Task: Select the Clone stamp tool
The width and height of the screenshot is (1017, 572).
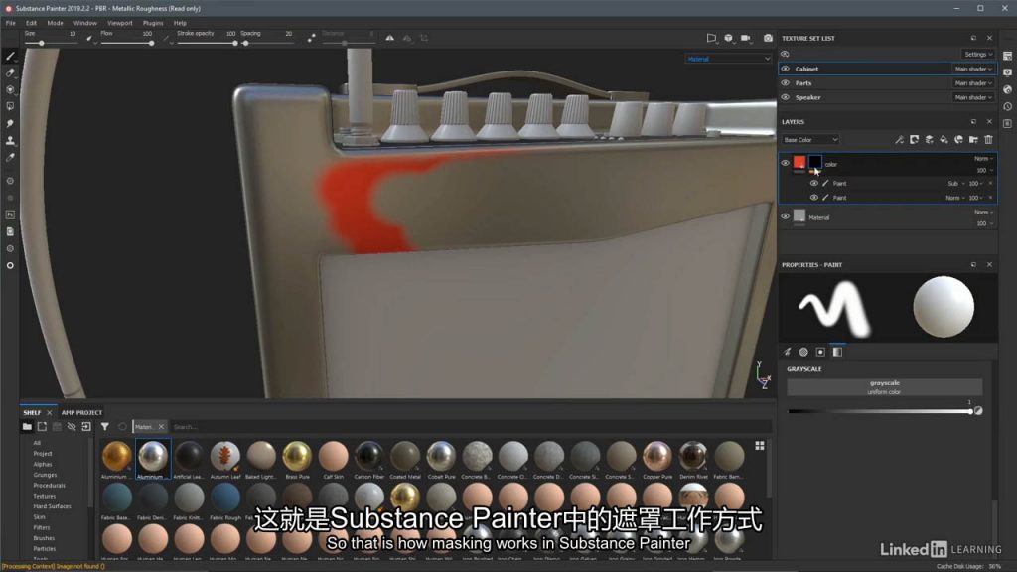Action: (x=10, y=140)
